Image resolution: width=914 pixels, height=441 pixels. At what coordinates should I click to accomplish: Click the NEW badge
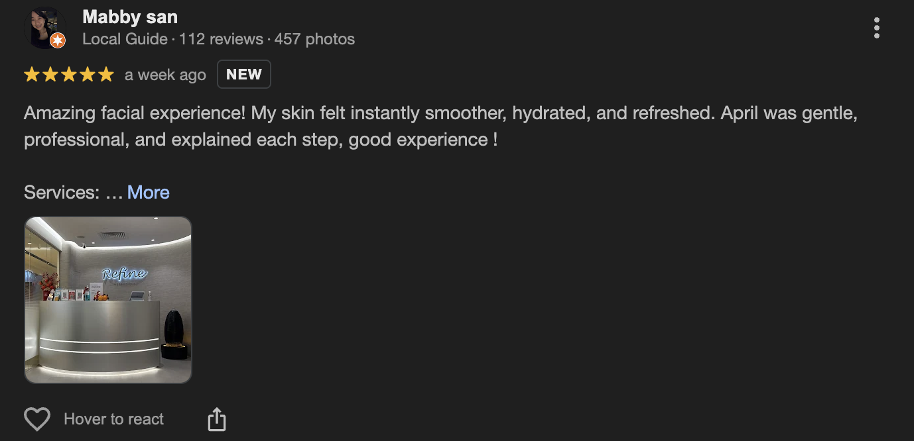[x=244, y=74]
